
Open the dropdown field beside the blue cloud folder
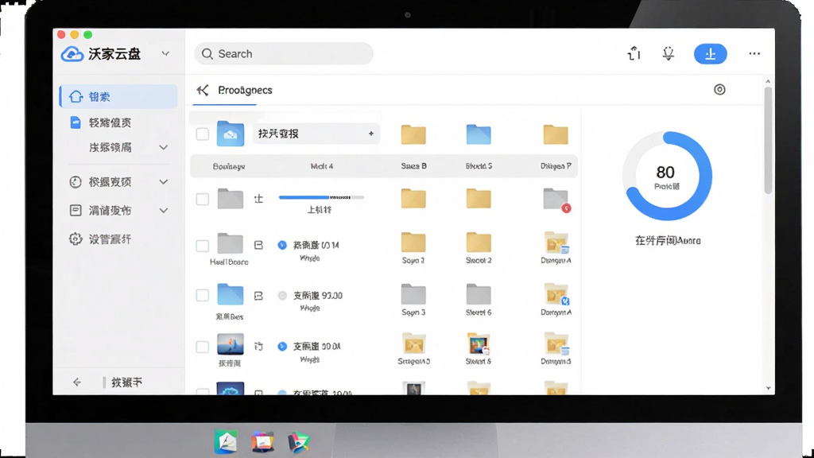316,134
